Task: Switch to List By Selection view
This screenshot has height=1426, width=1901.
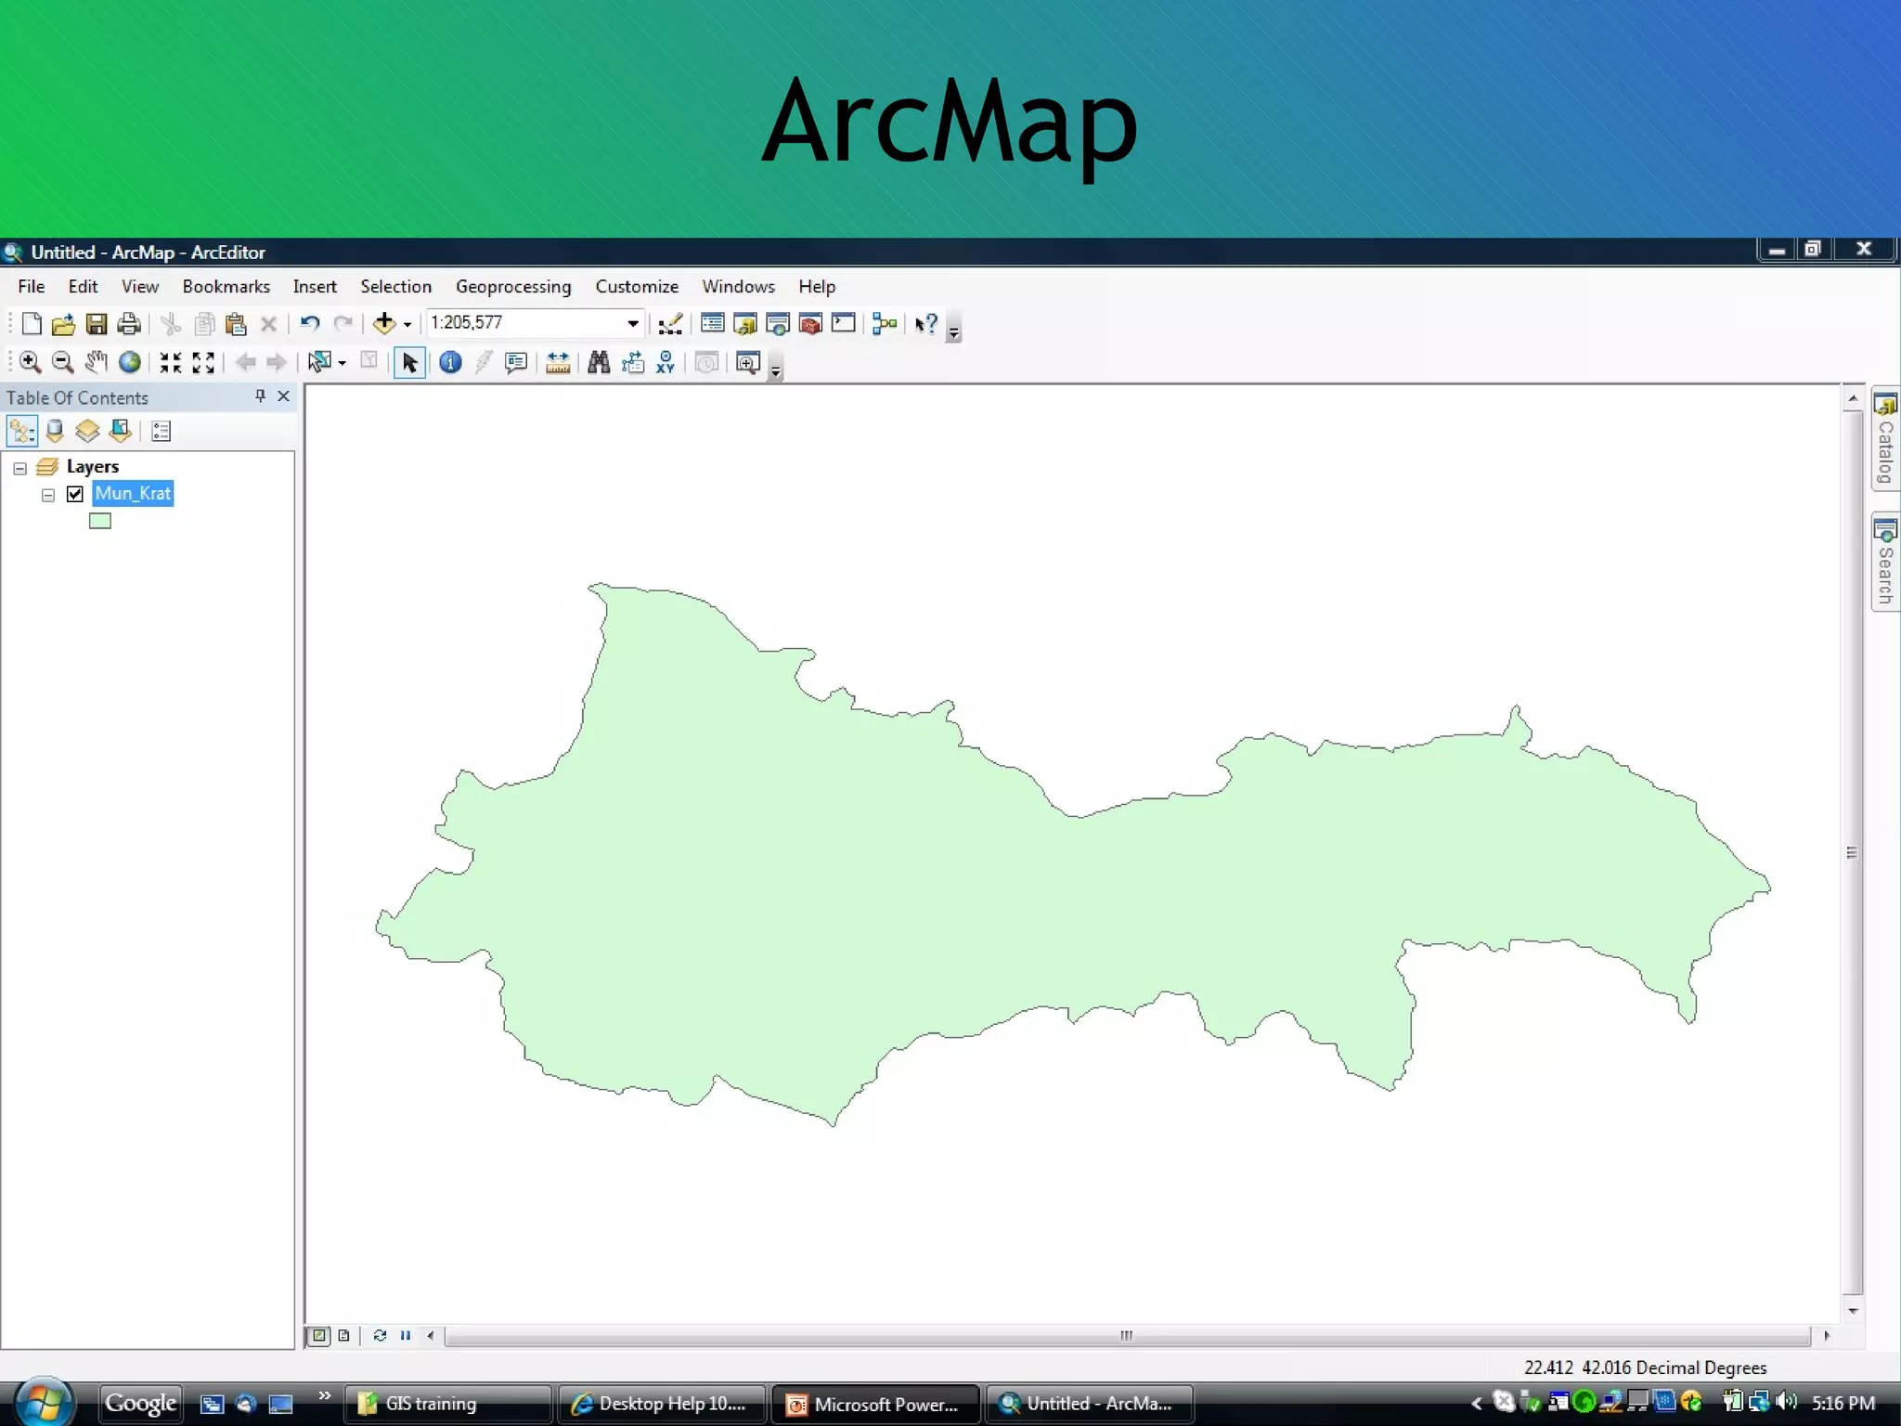Action: tap(121, 431)
